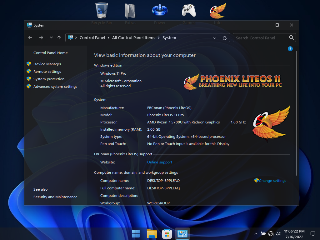Click 'Windows 11 Pro' edition text
The height and width of the screenshot is (240, 320).
[113, 73]
